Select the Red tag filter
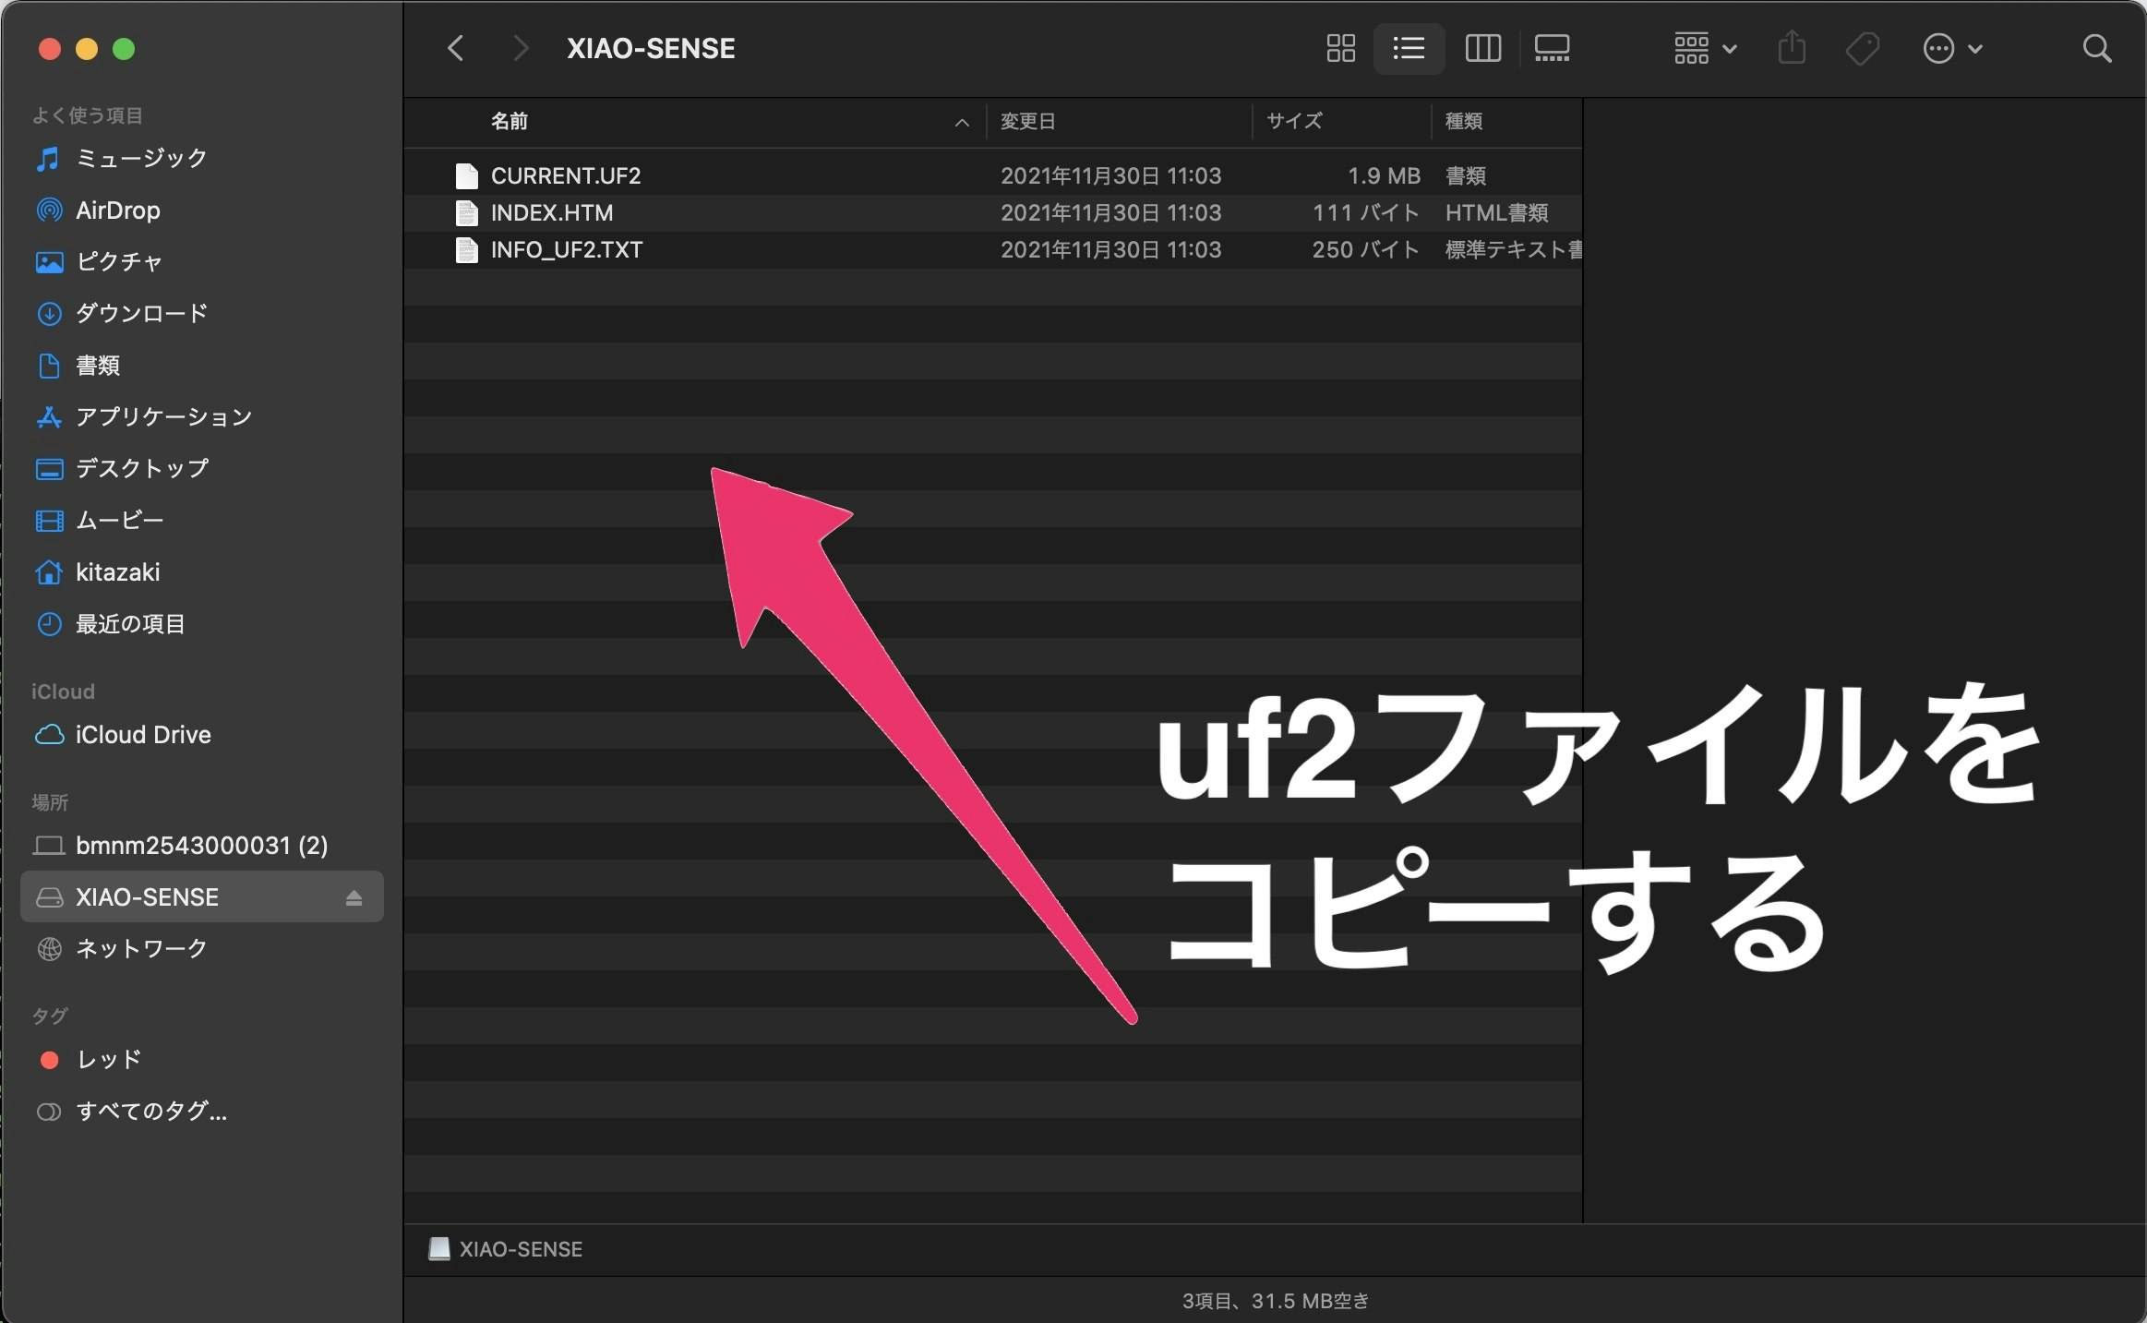The image size is (2147, 1323). pos(108,1059)
